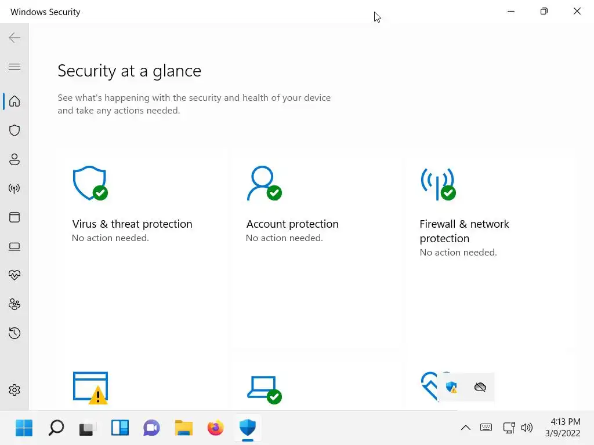594x445 pixels.
Task: Restore down the Windows Security window
Action: [x=544, y=12]
